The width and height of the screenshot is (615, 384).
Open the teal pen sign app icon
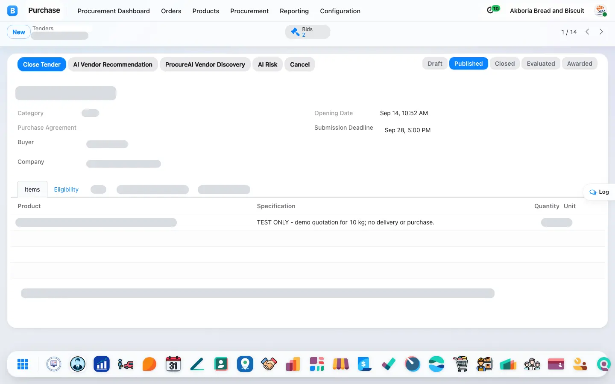pyautogui.click(x=197, y=364)
